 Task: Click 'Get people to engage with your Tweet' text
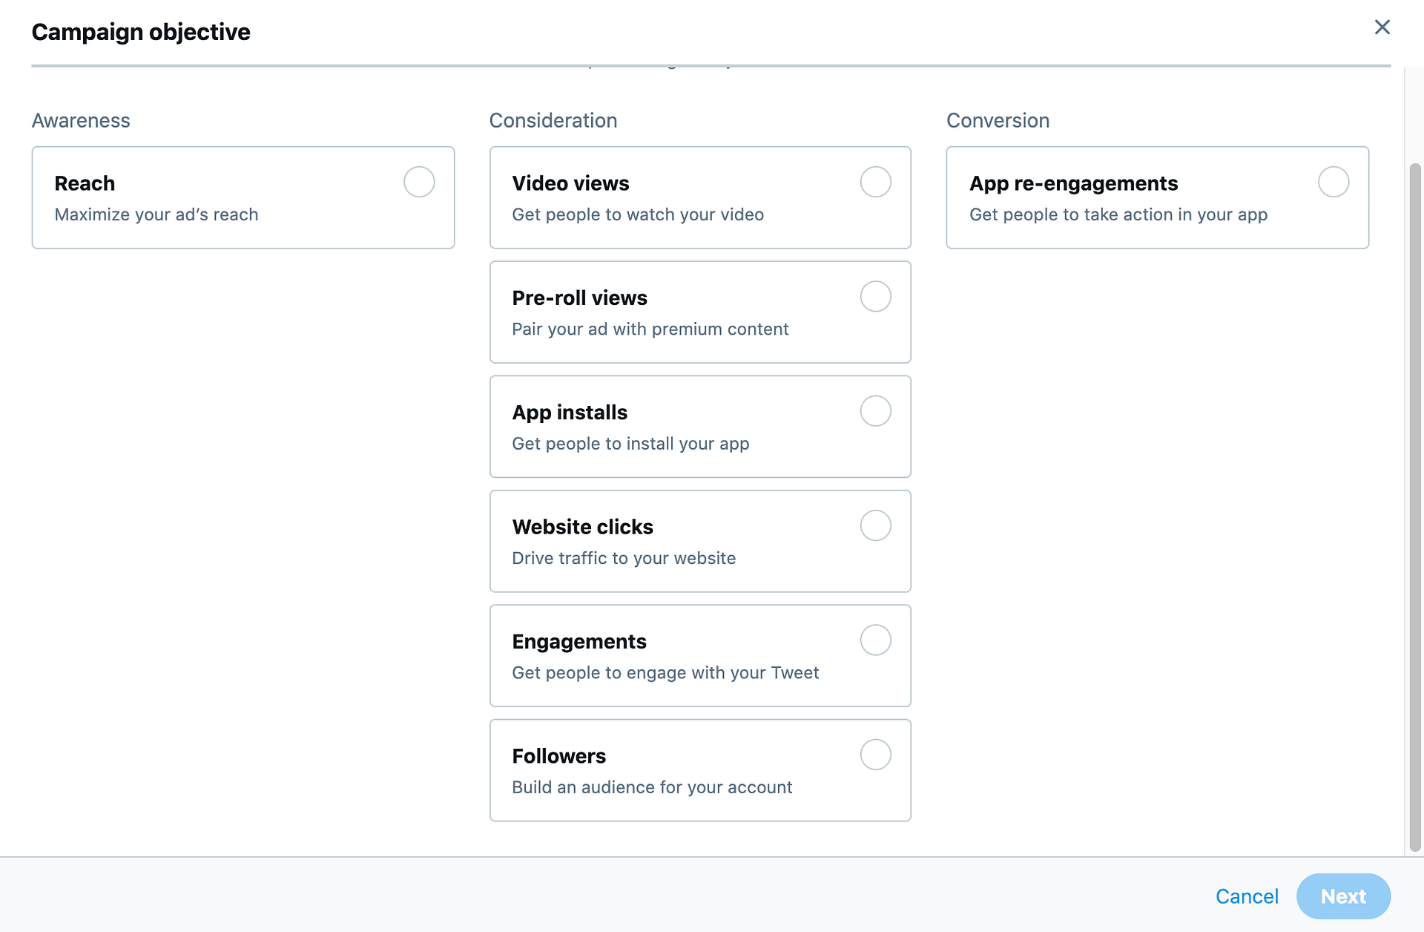point(665,672)
